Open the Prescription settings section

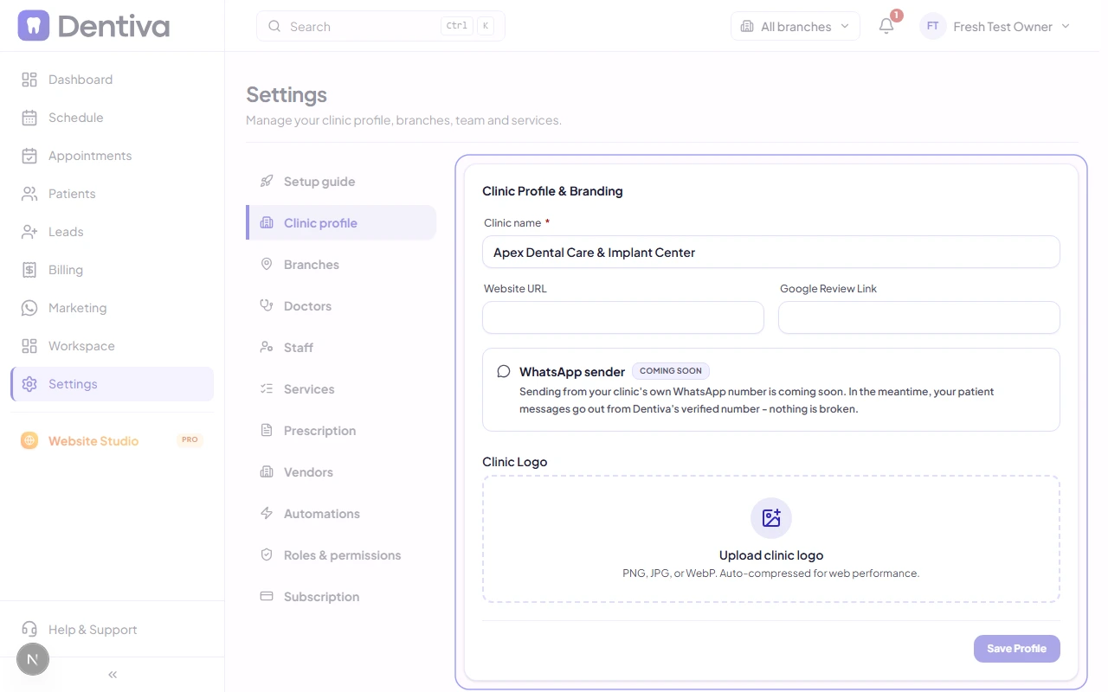[341, 431]
